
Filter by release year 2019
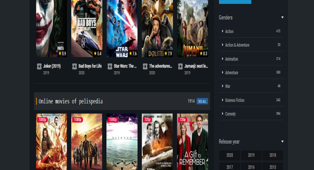pos(251,155)
